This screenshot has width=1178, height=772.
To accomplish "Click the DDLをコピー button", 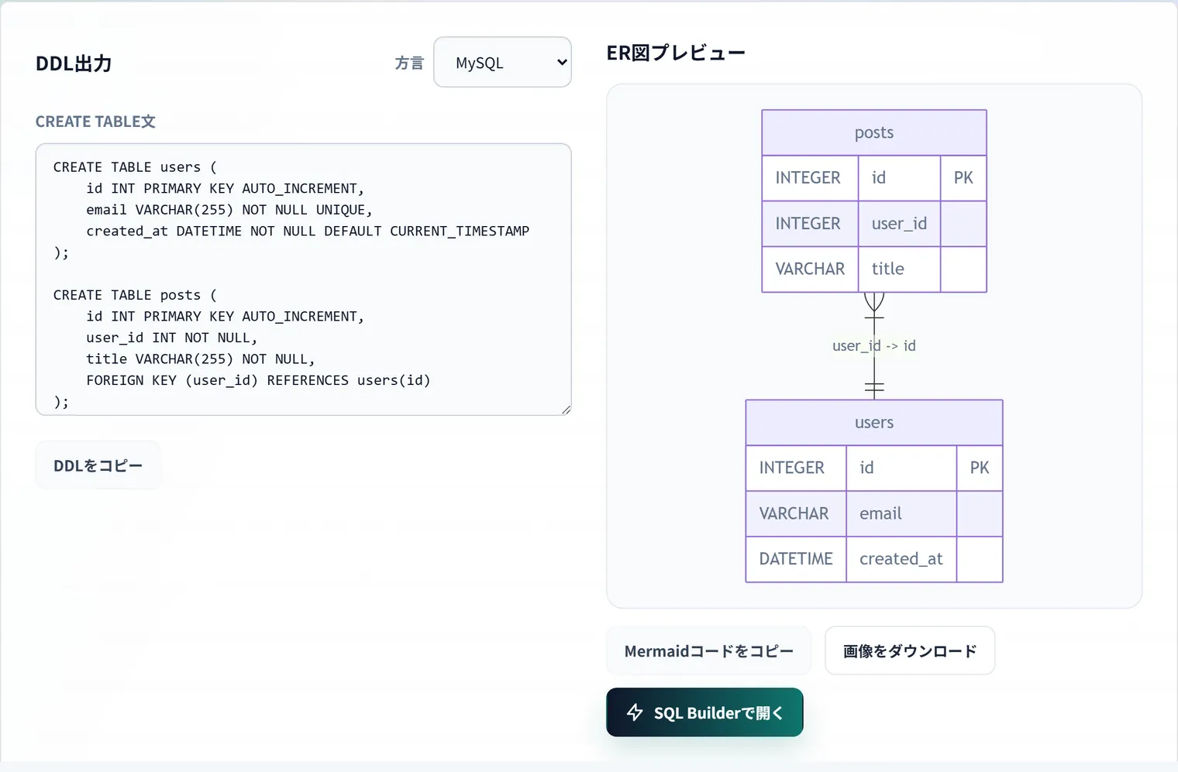I will (x=98, y=465).
